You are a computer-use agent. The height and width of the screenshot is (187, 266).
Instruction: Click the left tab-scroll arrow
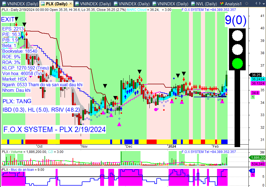pyautogui.click(x=256, y=3)
